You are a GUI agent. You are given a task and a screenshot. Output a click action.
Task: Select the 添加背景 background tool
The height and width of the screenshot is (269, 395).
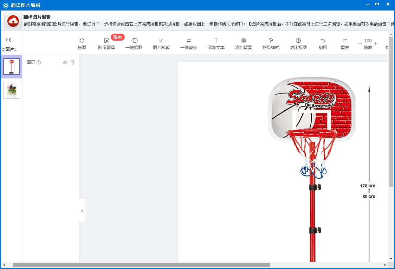click(243, 44)
